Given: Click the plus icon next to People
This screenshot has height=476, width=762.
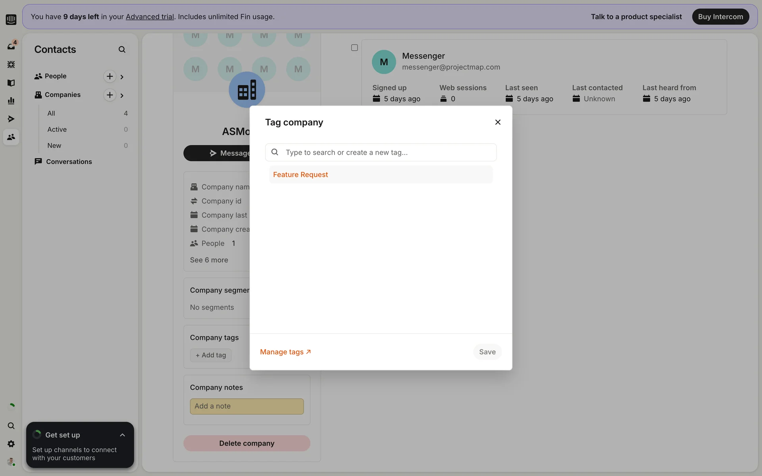Looking at the screenshot, I should click(x=110, y=76).
